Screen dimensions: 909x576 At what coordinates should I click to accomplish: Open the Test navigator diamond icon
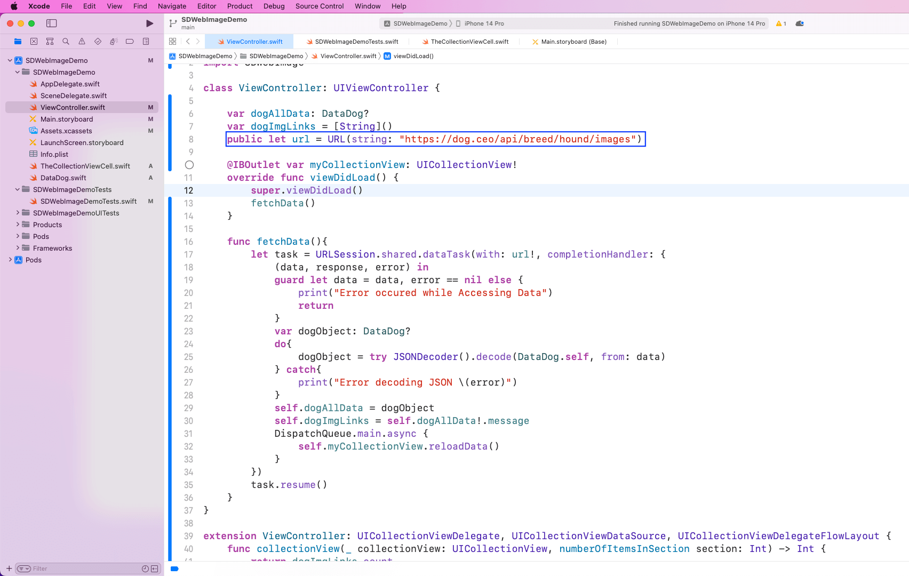pos(98,42)
